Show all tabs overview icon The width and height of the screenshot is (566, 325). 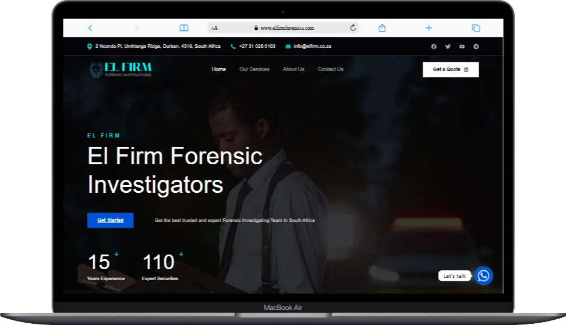point(476,28)
